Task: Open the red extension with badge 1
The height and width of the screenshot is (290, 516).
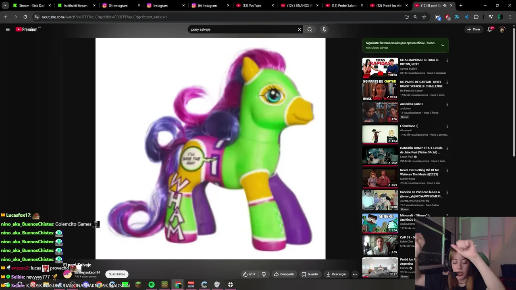Action: point(447,17)
